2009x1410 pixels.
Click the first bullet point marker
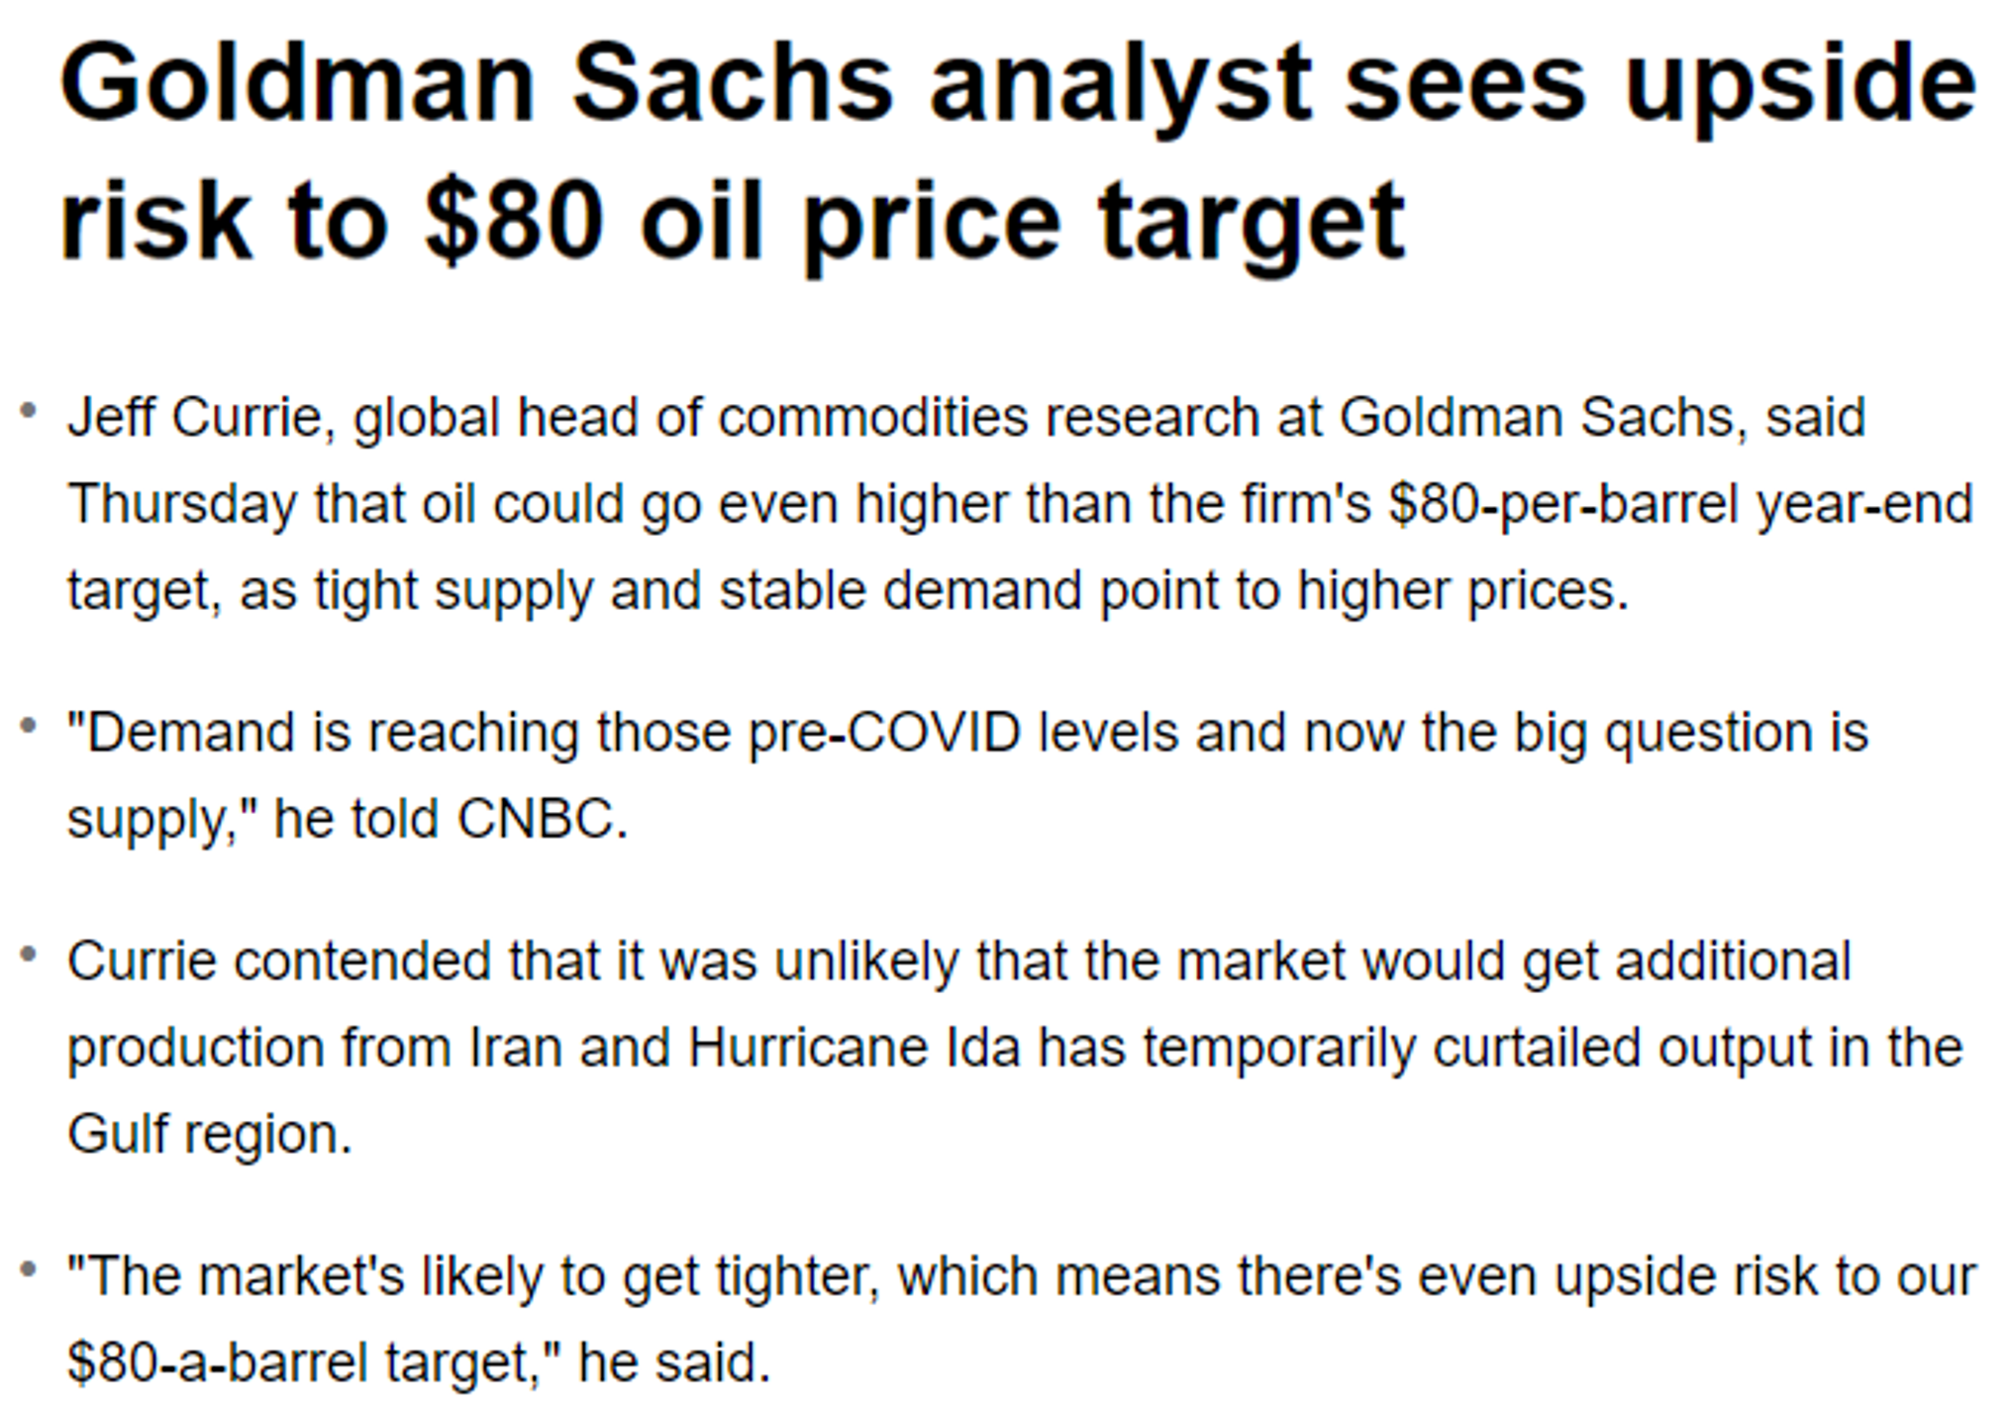point(29,411)
